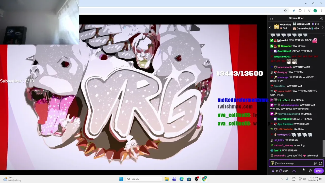Open KeonnTay's top gifter entry

coord(283,26)
